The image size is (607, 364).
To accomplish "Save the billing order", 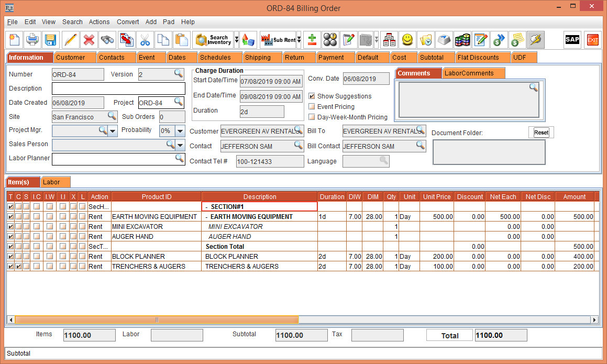I will pyautogui.click(x=50, y=39).
